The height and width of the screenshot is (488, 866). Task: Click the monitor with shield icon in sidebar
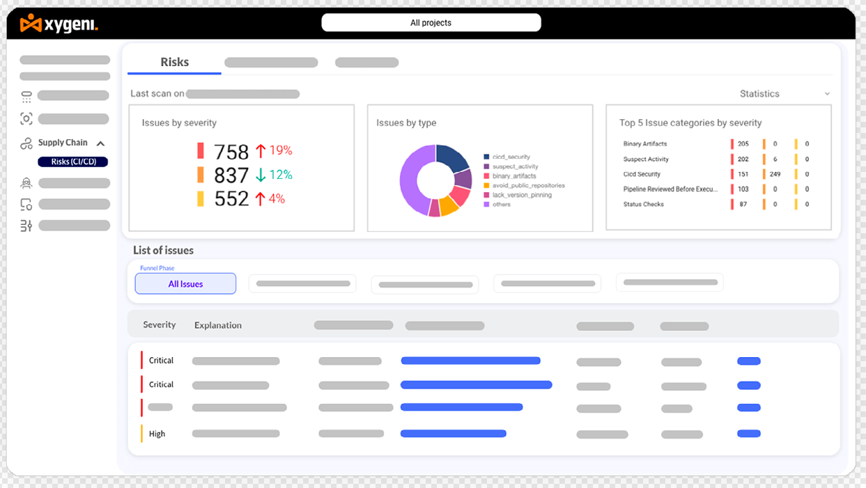(26, 205)
